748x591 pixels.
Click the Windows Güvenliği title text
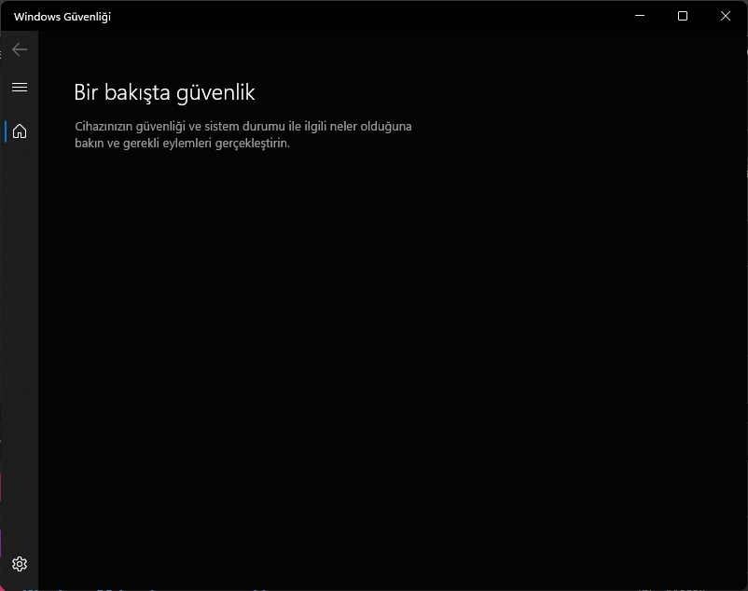pyautogui.click(x=62, y=17)
